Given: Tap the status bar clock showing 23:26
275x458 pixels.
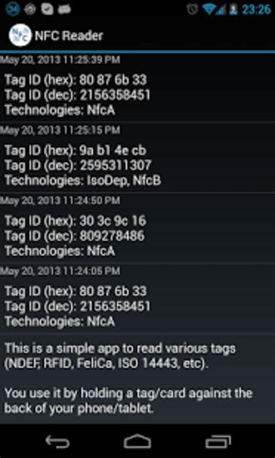Looking at the screenshot, I should point(256,9).
